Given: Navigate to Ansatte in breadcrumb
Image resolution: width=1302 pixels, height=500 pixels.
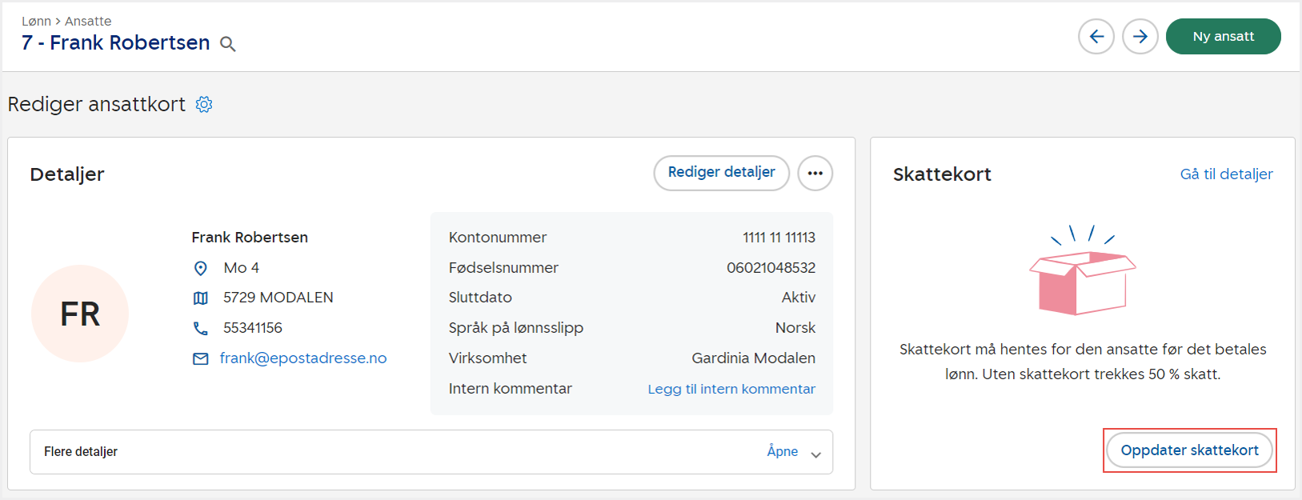Looking at the screenshot, I should click(88, 22).
